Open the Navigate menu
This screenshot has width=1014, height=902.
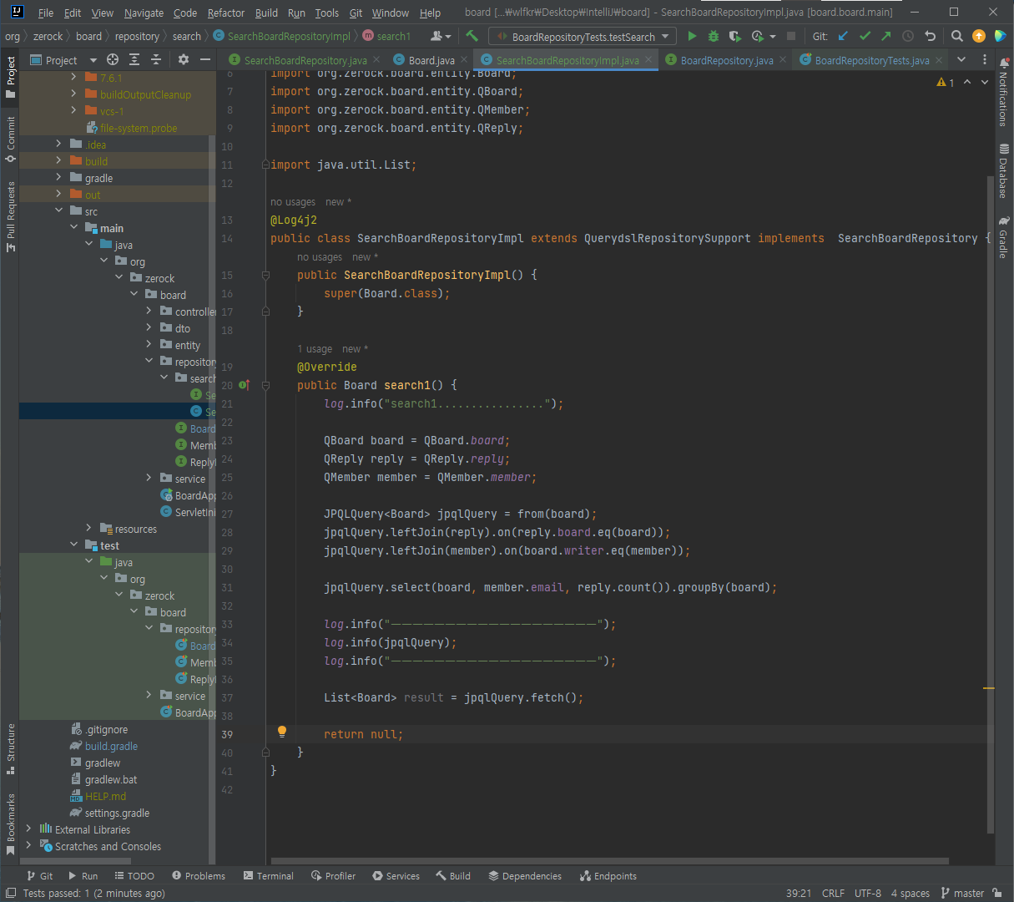pyautogui.click(x=144, y=13)
